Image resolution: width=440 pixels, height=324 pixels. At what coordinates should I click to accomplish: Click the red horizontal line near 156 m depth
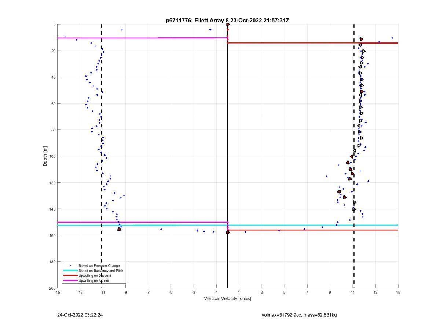click(x=313, y=230)
